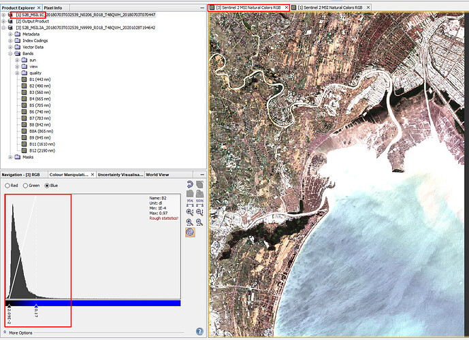Click the band icon next to B5 (705 nm)

tap(25, 105)
